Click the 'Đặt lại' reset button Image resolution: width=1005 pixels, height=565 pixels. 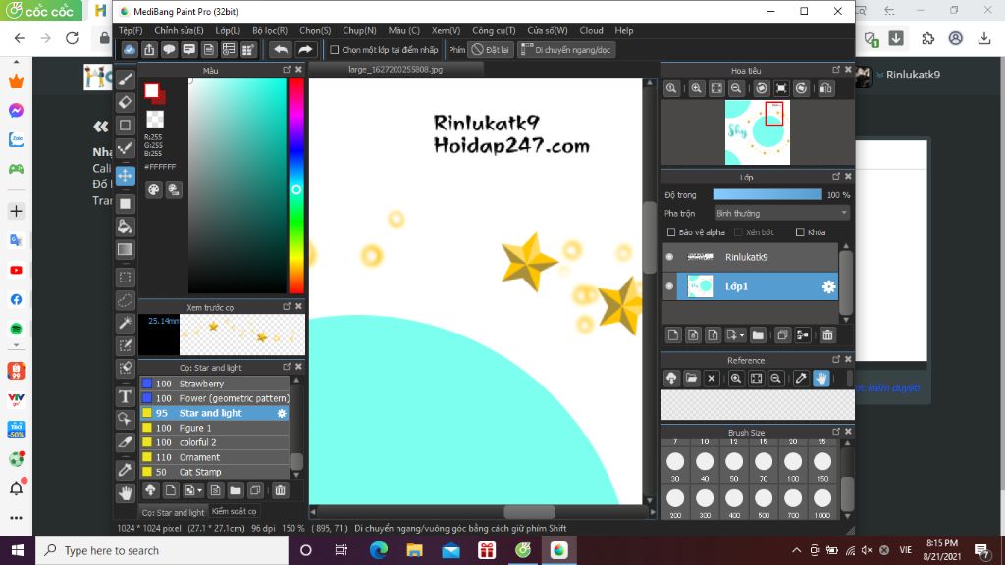[x=491, y=49]
